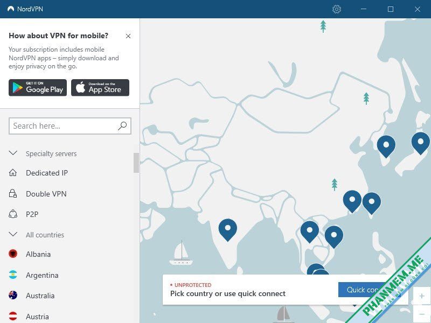The height and width of the screenshot is (323, 431).
Task: Click the Argentina flag icon
Action: [x=13, y=275]
